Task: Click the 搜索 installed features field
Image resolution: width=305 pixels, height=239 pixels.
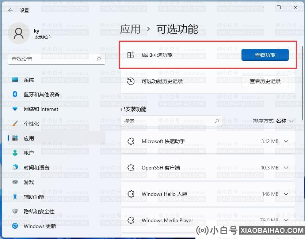Action: point(171,121)
